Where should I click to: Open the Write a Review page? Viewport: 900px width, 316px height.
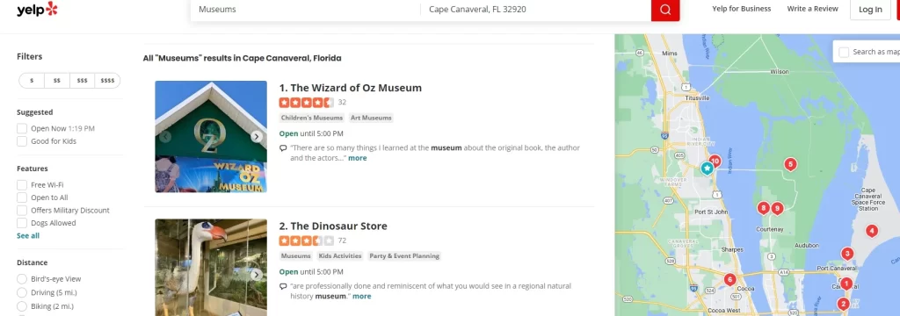[x=812, y=9]
